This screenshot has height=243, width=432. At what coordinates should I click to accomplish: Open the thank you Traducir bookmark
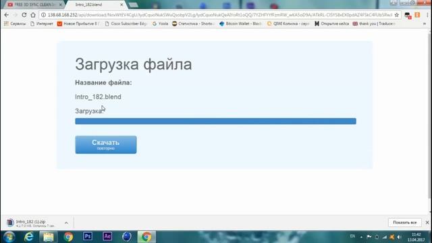[x=374, y=24]
